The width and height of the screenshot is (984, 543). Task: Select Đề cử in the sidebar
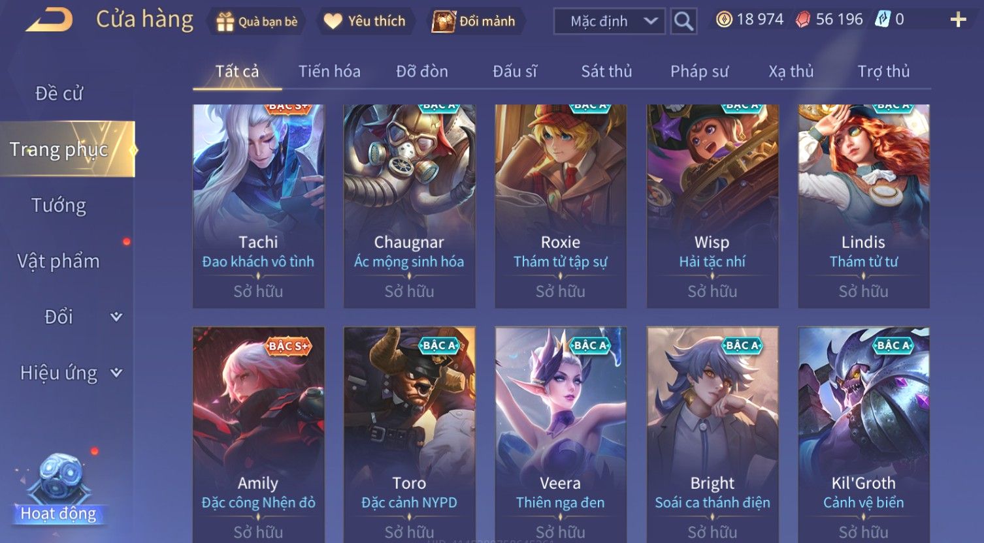point(59,93)
